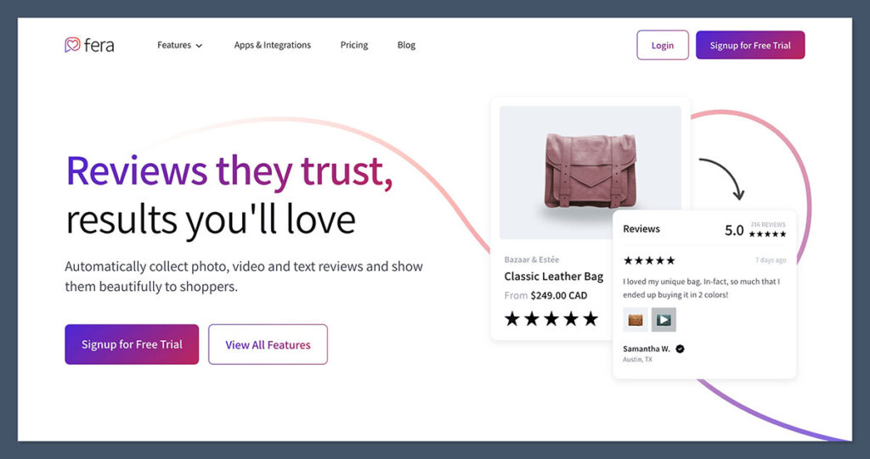870x459 pixels.
Task: Select the View All Features button
Action: coord(268,344)
